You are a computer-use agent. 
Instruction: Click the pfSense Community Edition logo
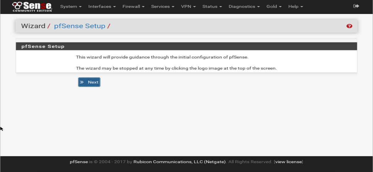pyautogui.click(x=32, y=6)
